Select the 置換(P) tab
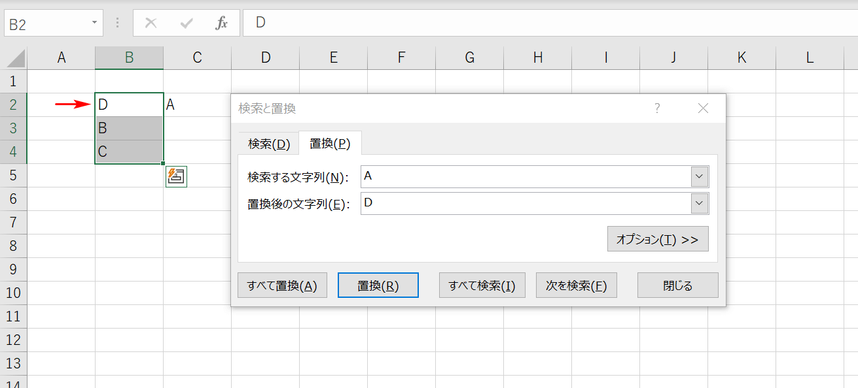This screenshot has height=388, width=858. coord(330,144)
